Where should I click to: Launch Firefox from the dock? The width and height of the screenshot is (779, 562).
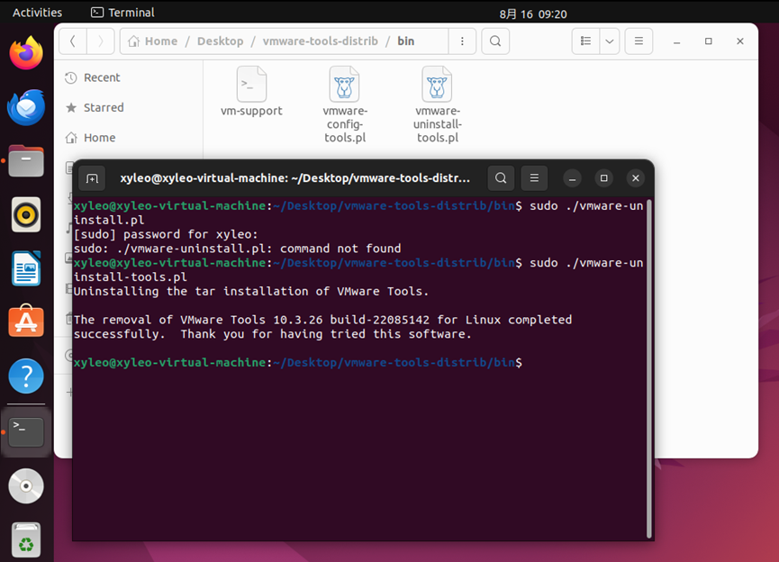[26, 52]
